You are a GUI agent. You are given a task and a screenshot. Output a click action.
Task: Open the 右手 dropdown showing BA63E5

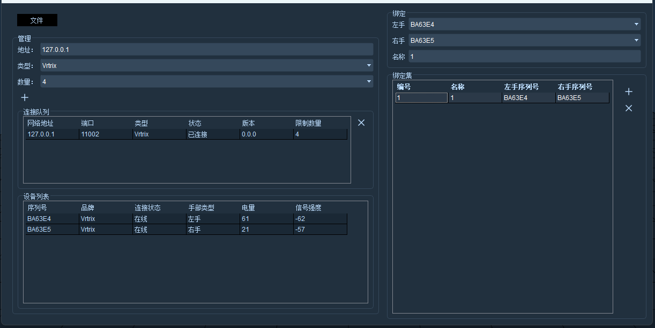[525, 40]
